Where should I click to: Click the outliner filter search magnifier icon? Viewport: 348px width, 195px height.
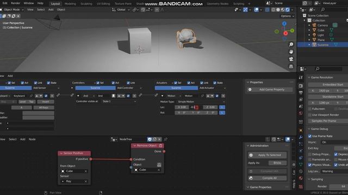point(322,10)
